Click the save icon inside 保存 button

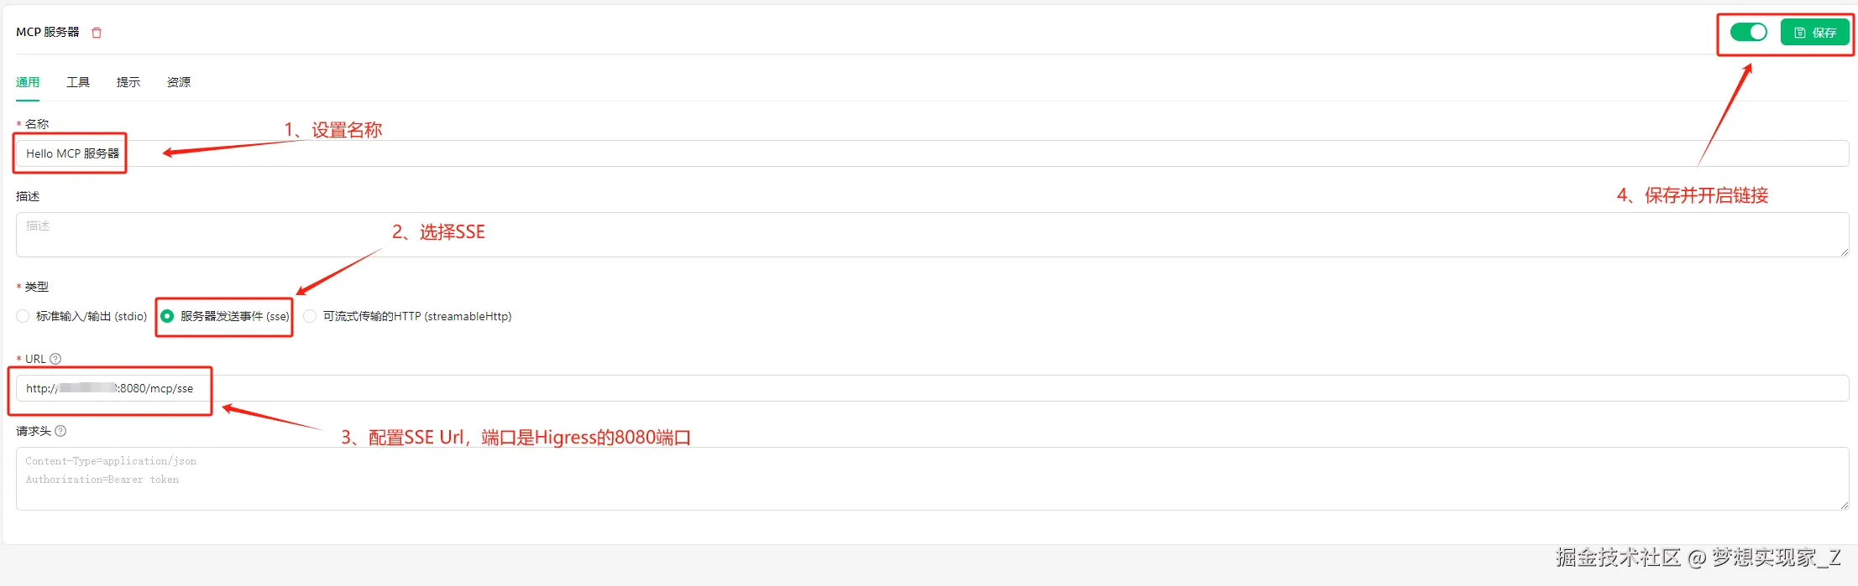(x=1800, y=33)
